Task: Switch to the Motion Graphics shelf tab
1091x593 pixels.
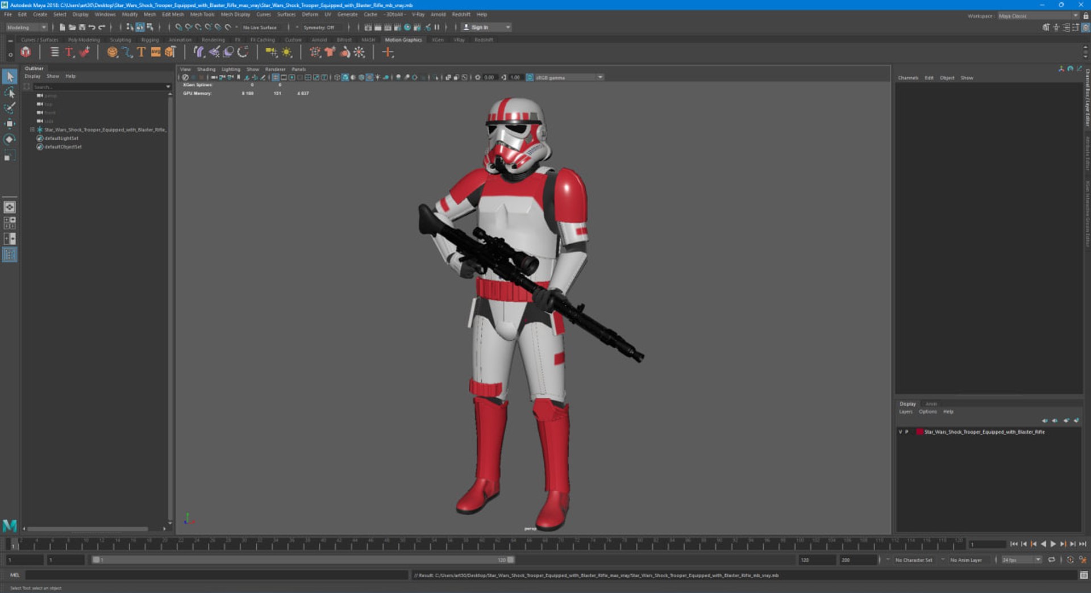Action: coord(403,40)
